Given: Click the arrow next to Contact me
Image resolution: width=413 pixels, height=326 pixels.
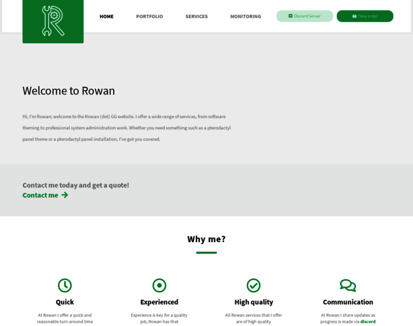Looking at the screenshot, I should tap(65, 195).
